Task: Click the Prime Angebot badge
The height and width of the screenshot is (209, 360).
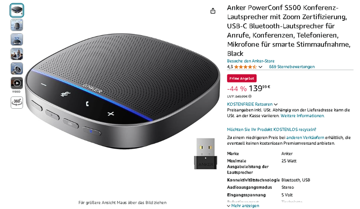Action: 242,78
